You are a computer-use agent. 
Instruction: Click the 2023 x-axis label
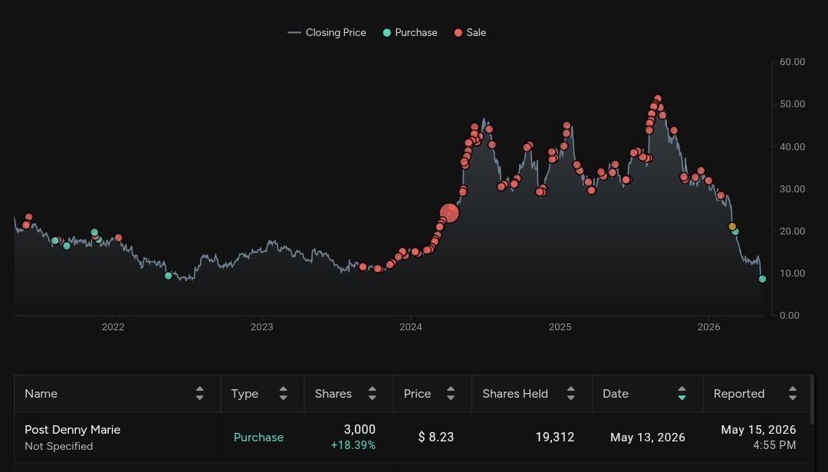261,327
